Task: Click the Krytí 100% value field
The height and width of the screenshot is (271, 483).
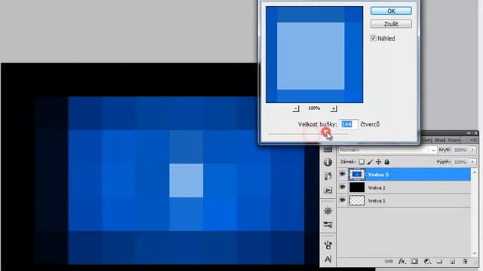Action: [x=460, y=150]
